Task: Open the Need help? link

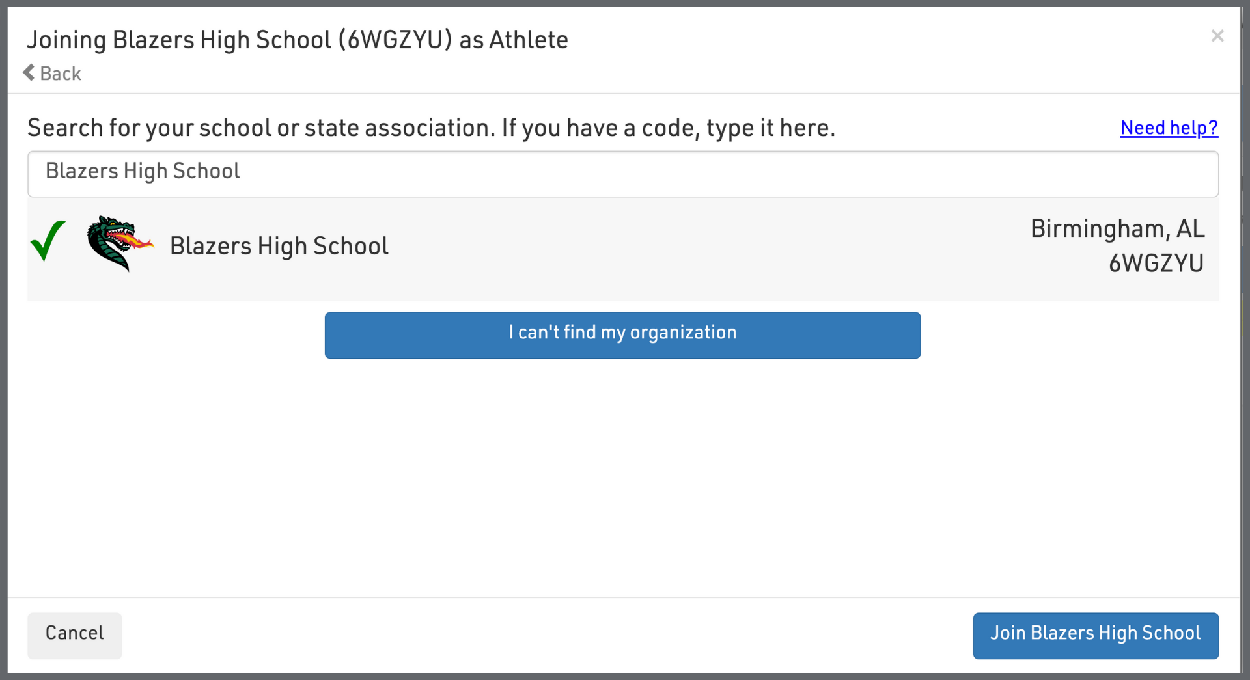Action: click(x=1169, y=128)
